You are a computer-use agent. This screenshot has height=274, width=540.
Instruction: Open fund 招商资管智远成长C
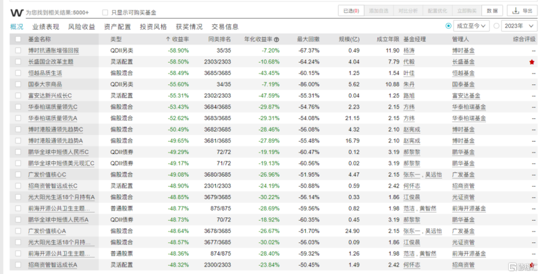pos(53,186)
